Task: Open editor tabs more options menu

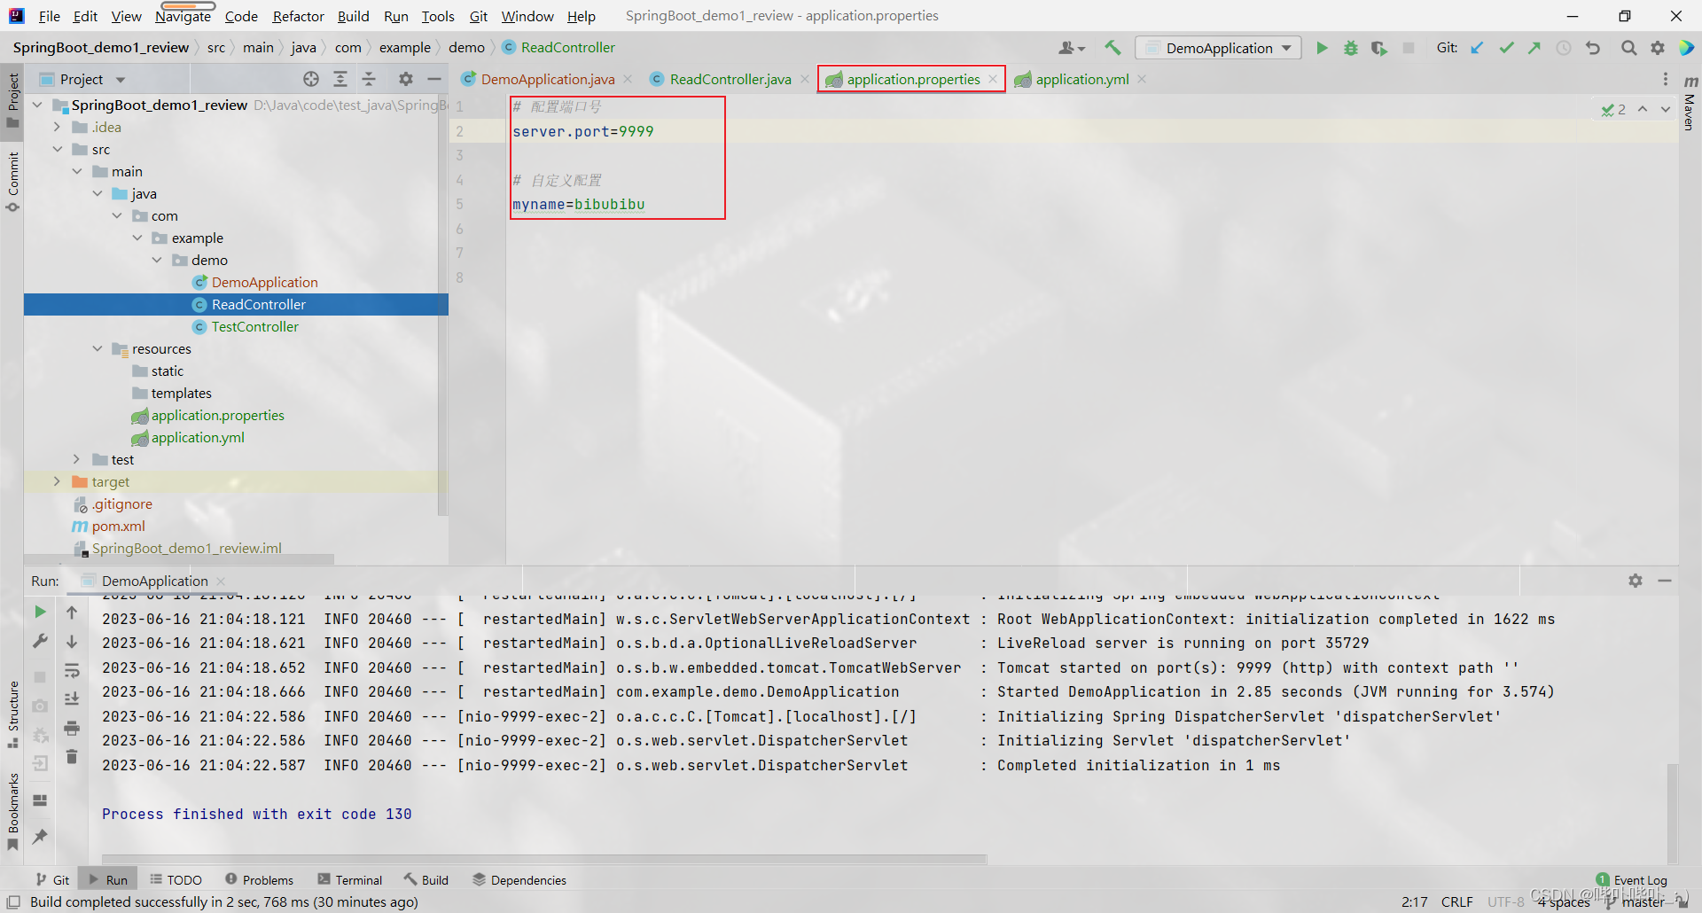Action: 1666,79
